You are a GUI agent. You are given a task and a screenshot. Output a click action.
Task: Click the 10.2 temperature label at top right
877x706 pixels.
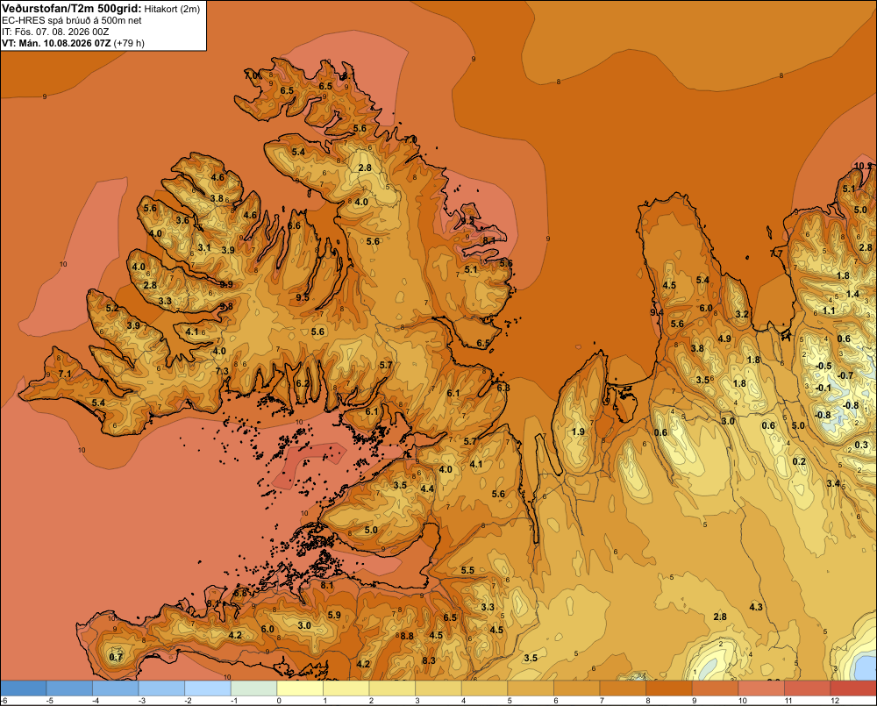pyautogui.click(x=863, y=166)
